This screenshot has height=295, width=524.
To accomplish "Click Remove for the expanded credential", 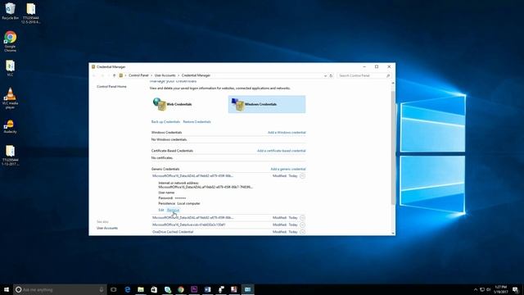I will pyautogui.click(x=173, y=210).
